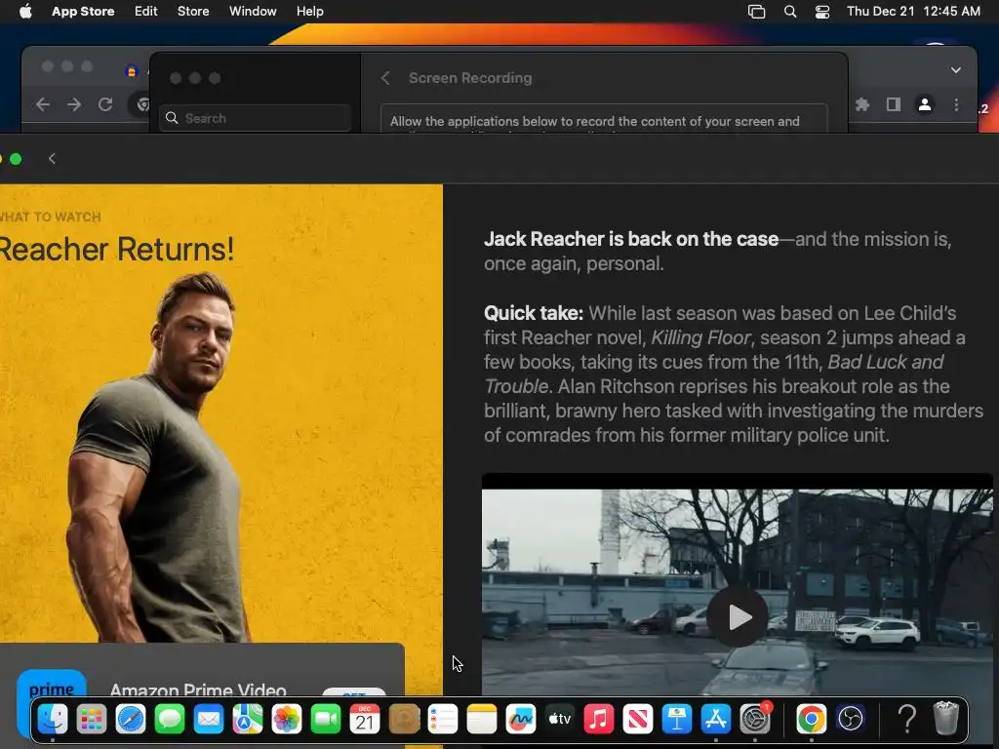Image resolution: width=999 pixels, height=749 pixels.
Task: Click the date and time in menu bar
Action: pyautogui.click(x=913, y=12)
